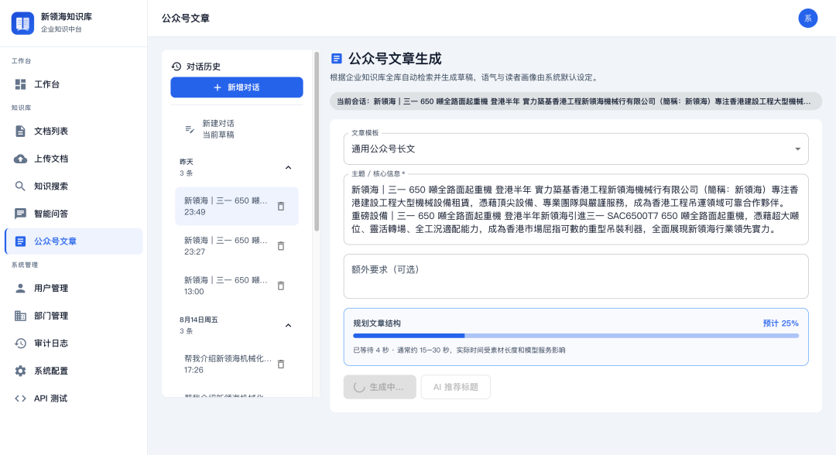Click the AI 推荐标题 button
Viewport: 836px width, 455px height.
[455, 388]
